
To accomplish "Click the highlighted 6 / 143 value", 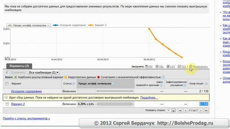I will pyautogui.click(x=204, y=104).
